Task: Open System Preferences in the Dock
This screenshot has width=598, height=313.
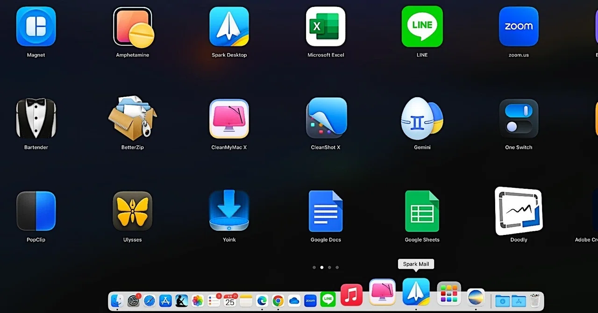Action: pyautogui.click(x=134, y=301)
